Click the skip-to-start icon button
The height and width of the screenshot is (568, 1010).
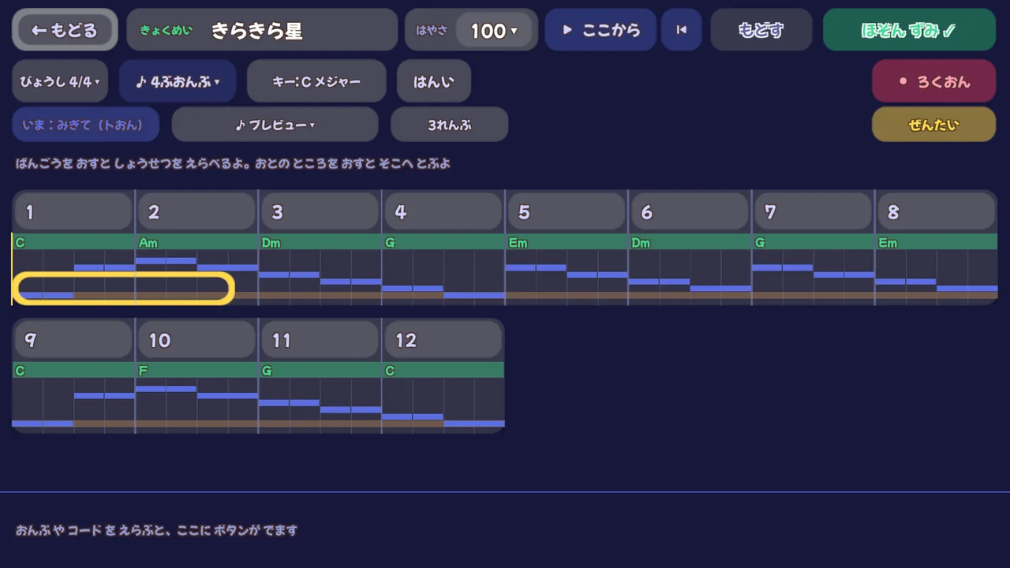[682, 30]
